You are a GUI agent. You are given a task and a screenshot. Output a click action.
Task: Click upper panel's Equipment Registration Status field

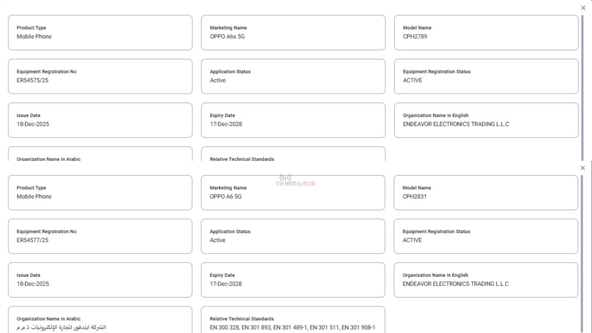coord(486,76)
